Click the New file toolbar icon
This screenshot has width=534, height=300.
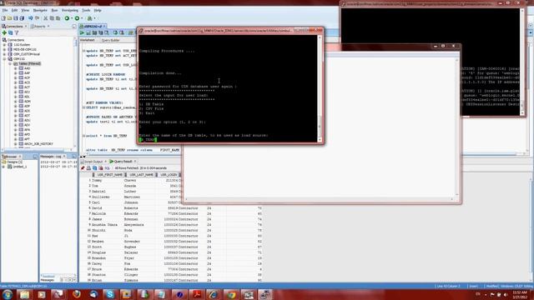3,18
